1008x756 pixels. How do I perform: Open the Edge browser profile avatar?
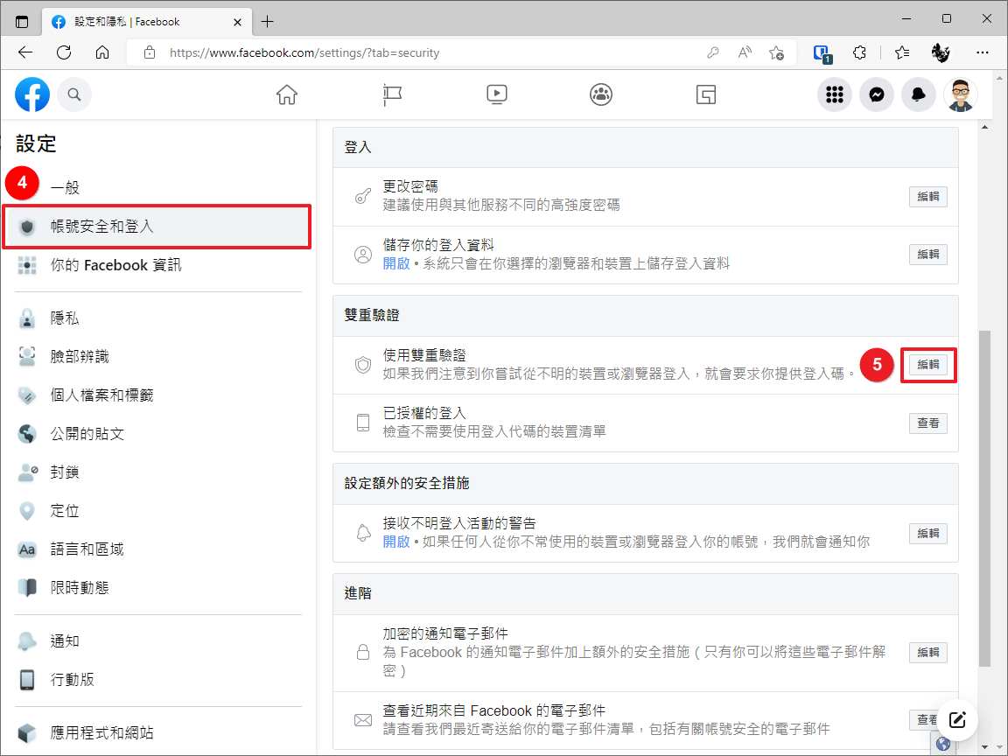[941, 52]
